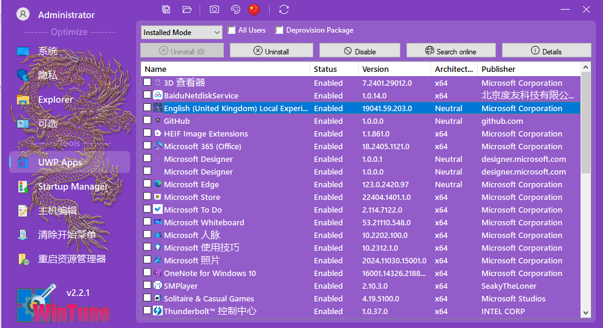This screenshot has height=328, width=603.
Task: Open the Installed Mode dropdown
Action: pos(181,33)
